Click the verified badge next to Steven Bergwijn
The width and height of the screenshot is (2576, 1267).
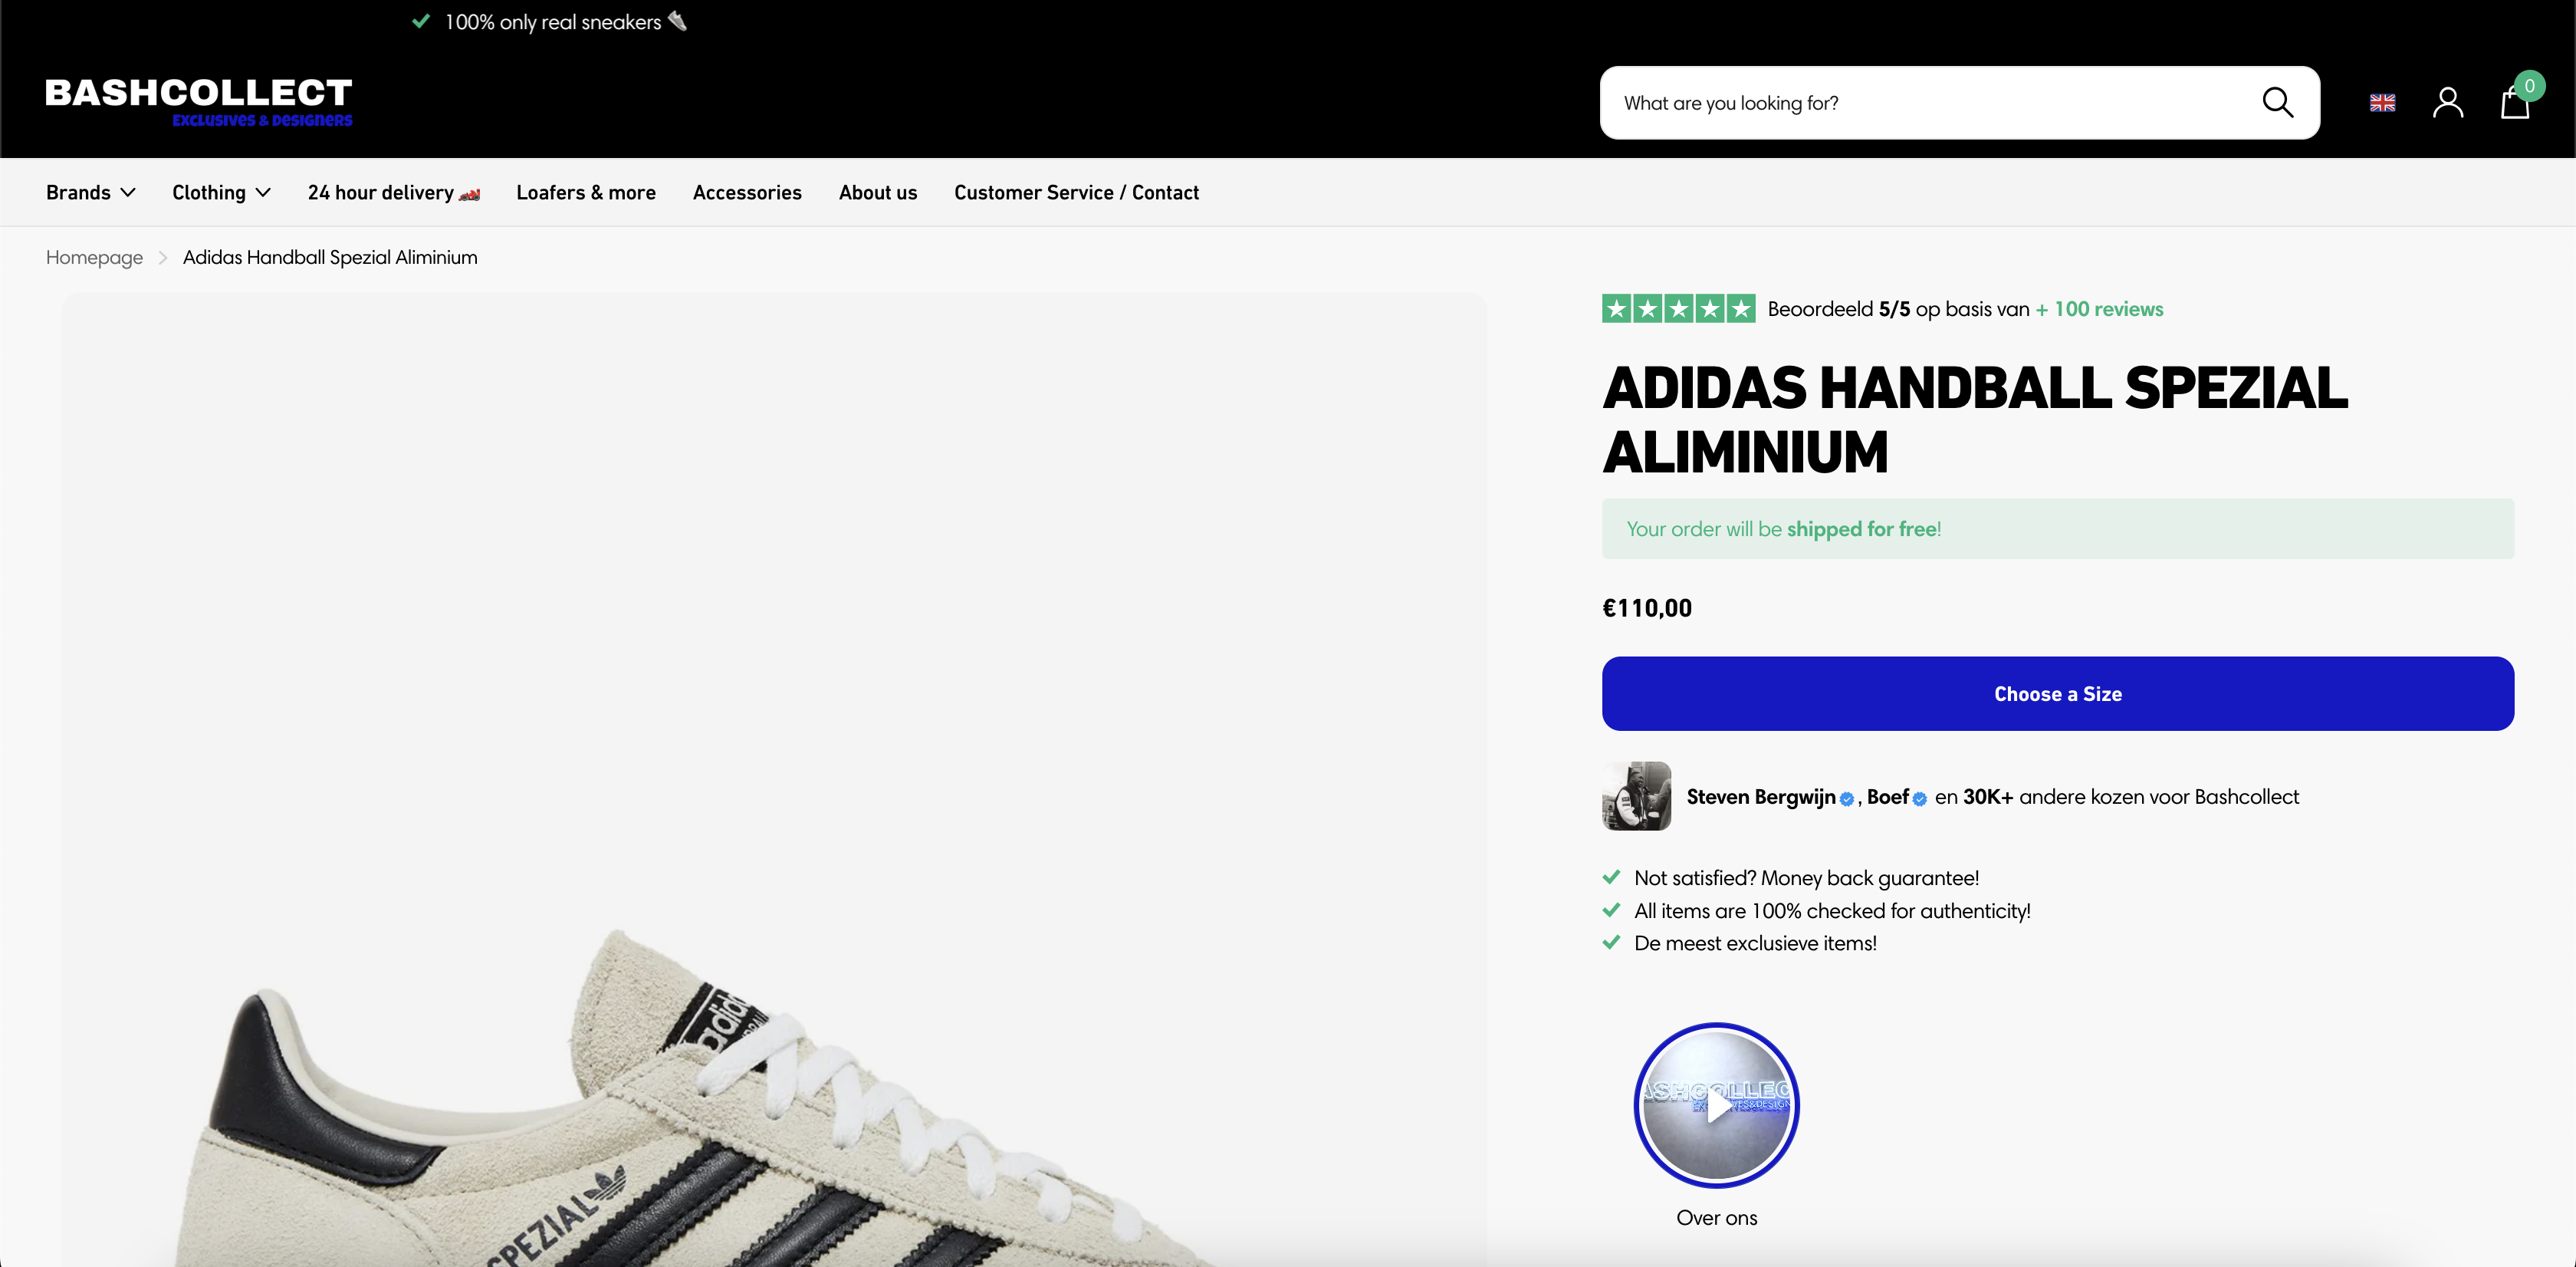tap(1846, 798)
